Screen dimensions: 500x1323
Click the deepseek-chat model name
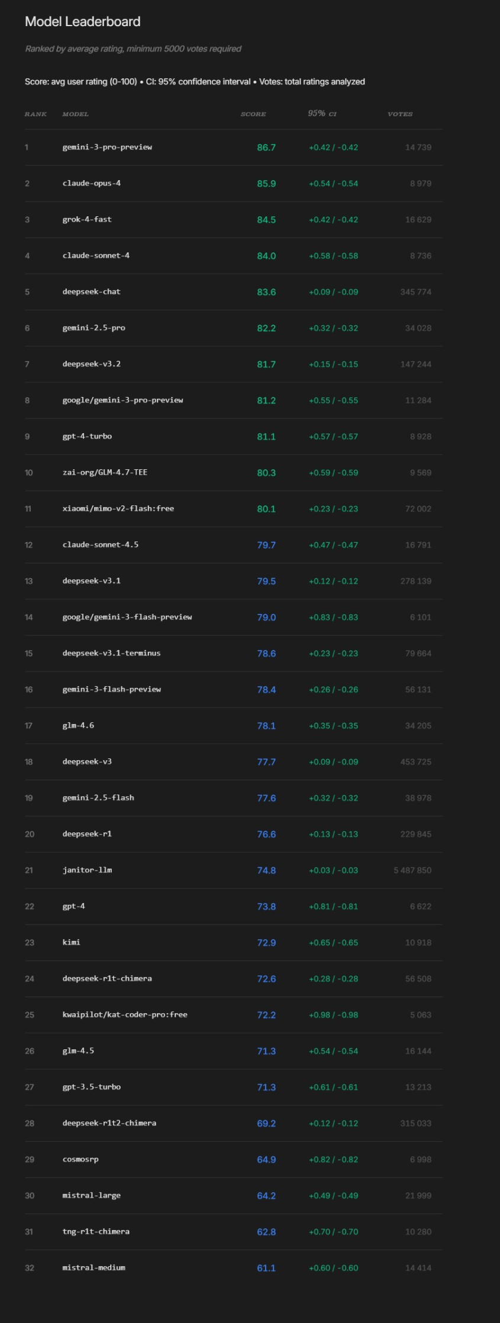pyautogui.click(x=91, y=291)
